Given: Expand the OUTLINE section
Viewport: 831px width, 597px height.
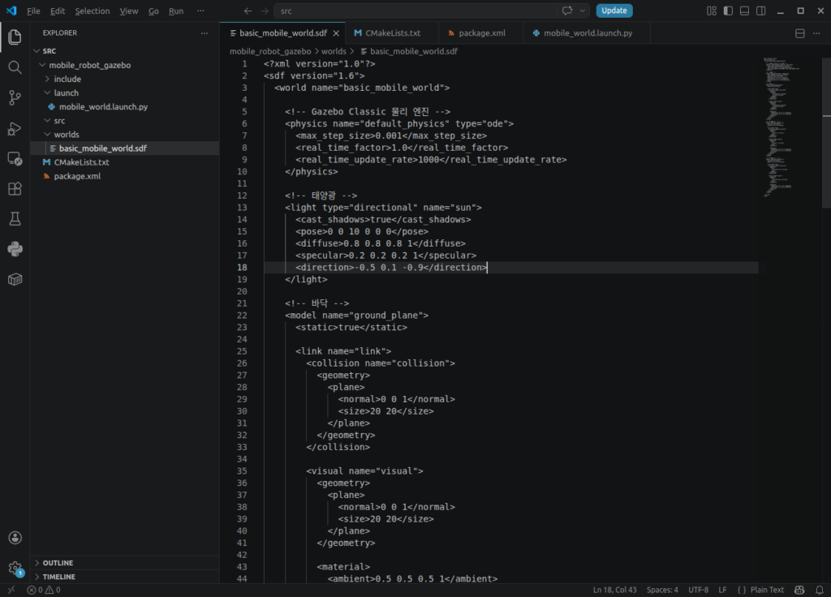Looking at the screenshot, I should click(x=125, y=563).
